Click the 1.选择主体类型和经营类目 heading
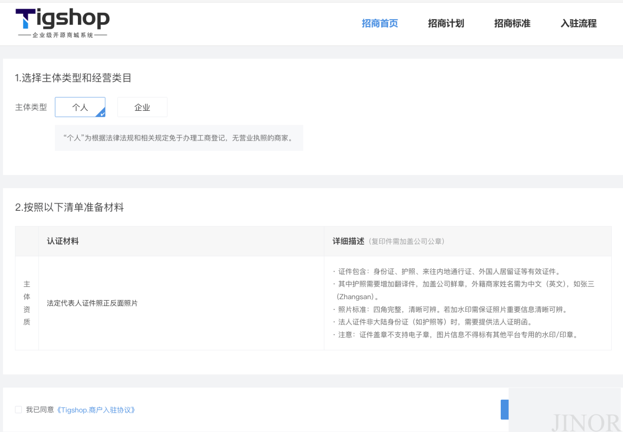This screenshot has width=623, height=432. [73, 78]
